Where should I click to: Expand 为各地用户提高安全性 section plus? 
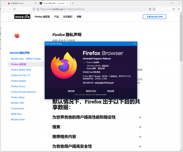click(x=140, y=147)
